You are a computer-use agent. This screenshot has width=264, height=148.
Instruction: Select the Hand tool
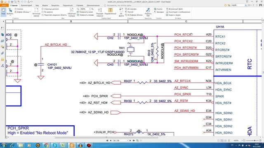pyautogui.click(x=3, y=12)
